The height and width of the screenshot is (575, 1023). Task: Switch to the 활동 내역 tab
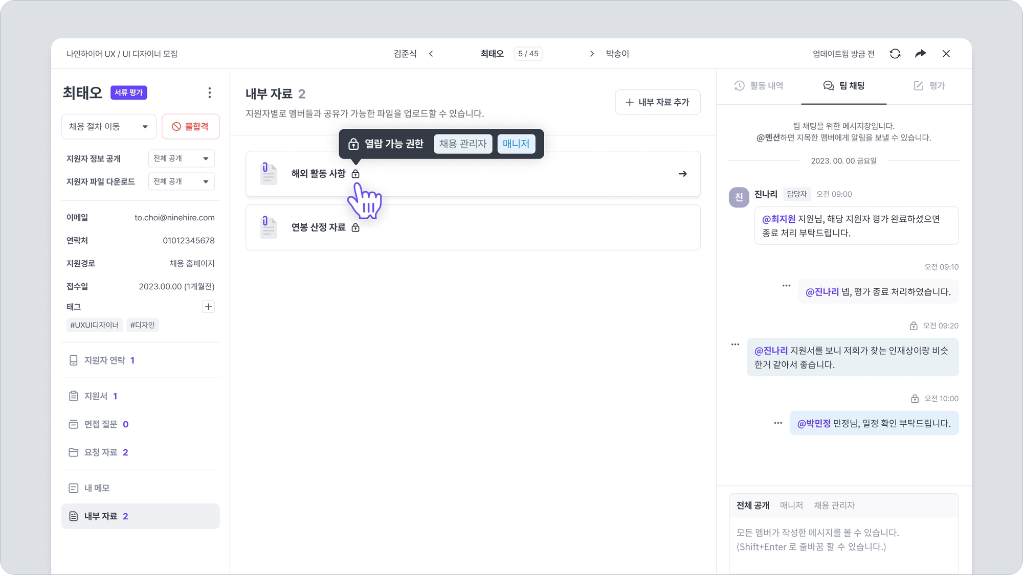(759, 86)
